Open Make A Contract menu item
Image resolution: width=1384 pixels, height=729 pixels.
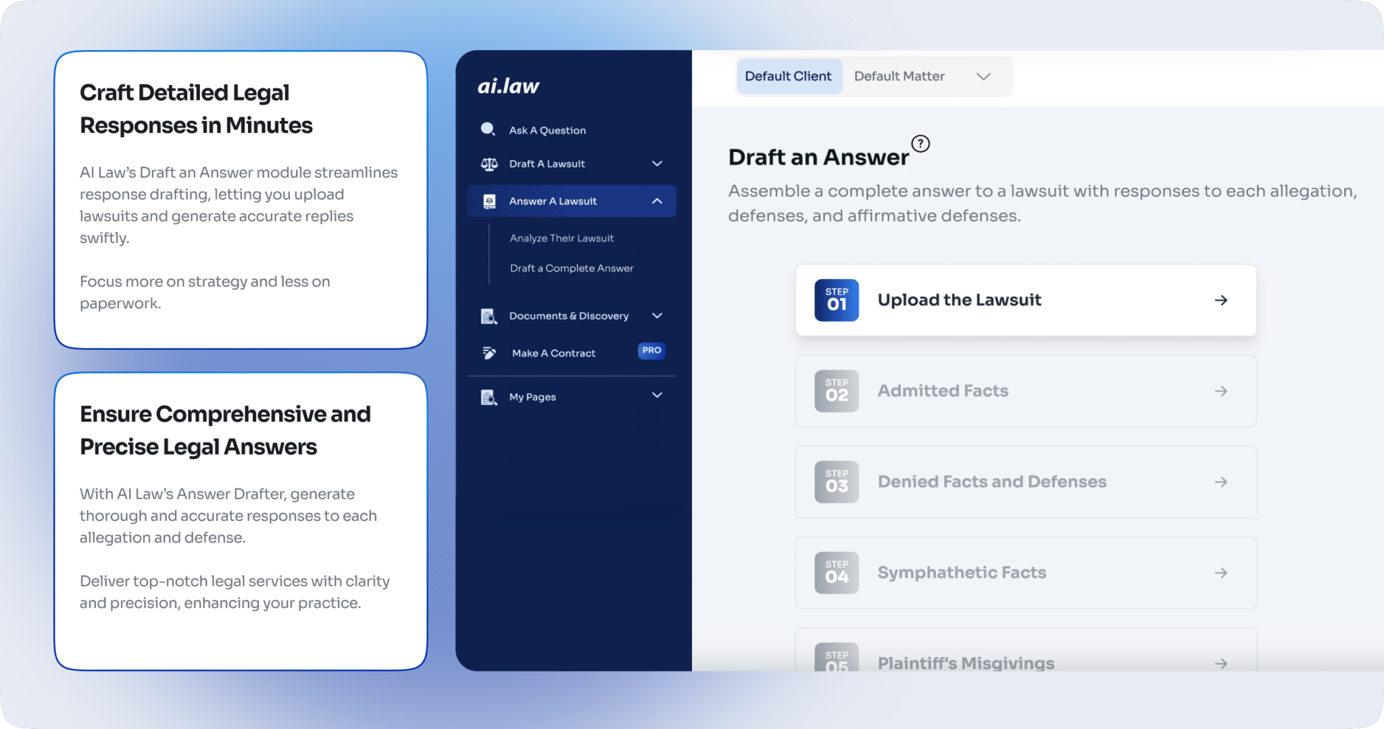click(571, 353)
